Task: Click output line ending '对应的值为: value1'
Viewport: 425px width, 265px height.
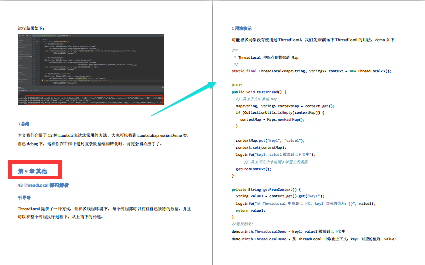Action: [314, 239]
